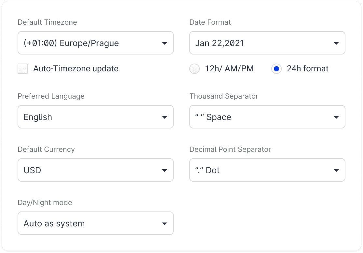This screenshot has width=363, height=253.
Task: Open the field showing English
Action: [x=88, y=117]
